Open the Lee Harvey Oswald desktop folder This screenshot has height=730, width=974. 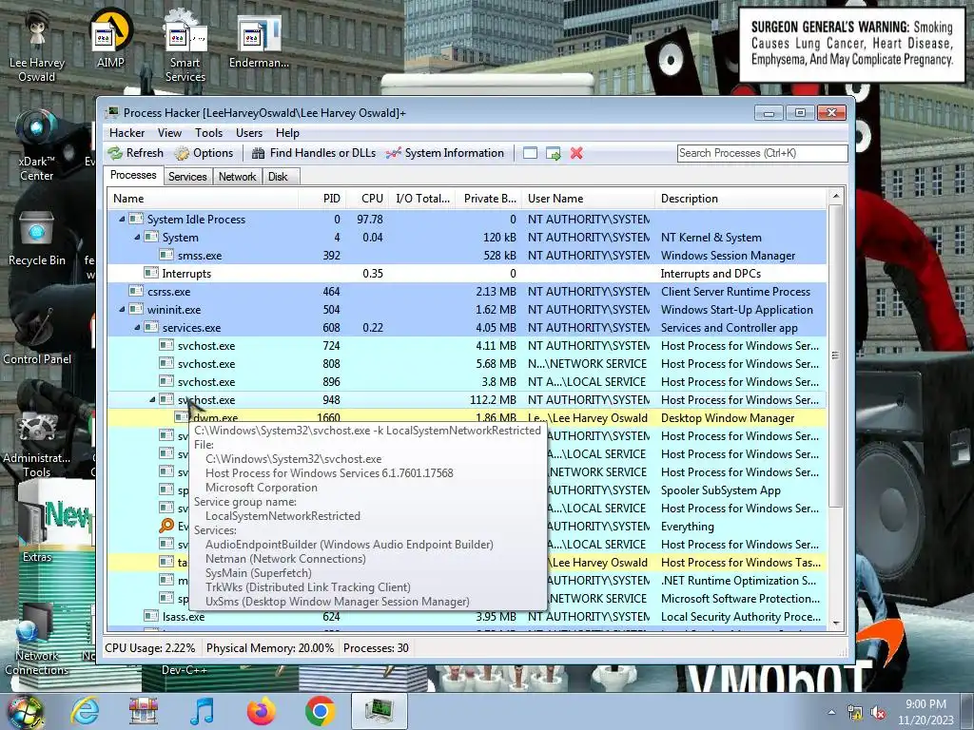pos(37,45)
